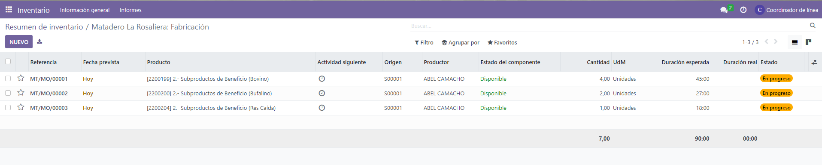Screen dimensions: 822x165
Task: Open the Información general menu
Action: coord(85,10)
